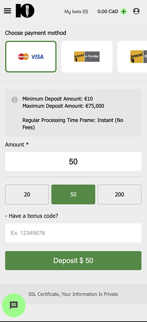This screenshot has width=147, height=322.
Task: Select the partially visible Interac Online option
Action: [x=132, y=57]
